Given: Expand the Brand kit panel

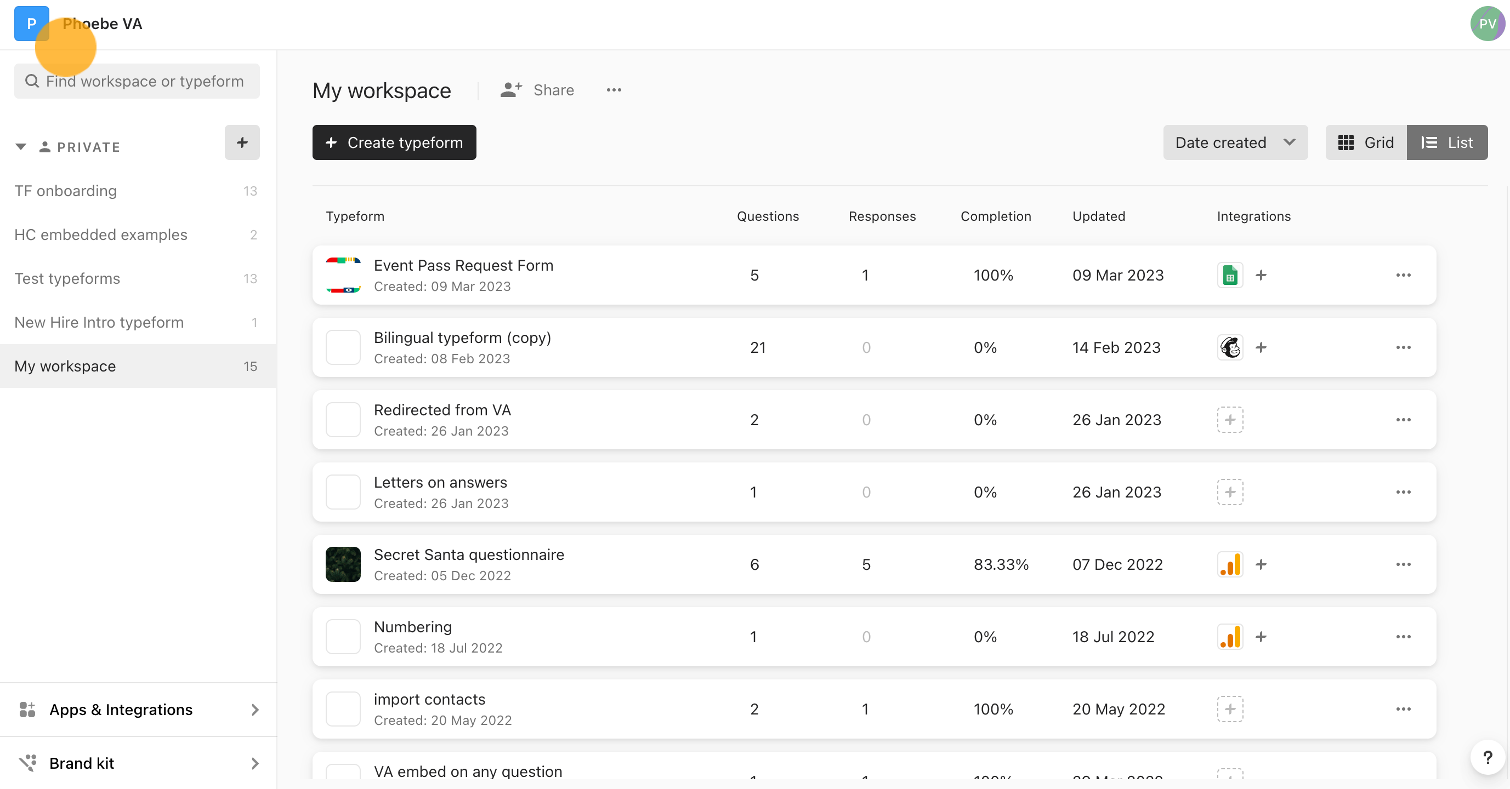Looking at the screenshot, I should [138, 763].
